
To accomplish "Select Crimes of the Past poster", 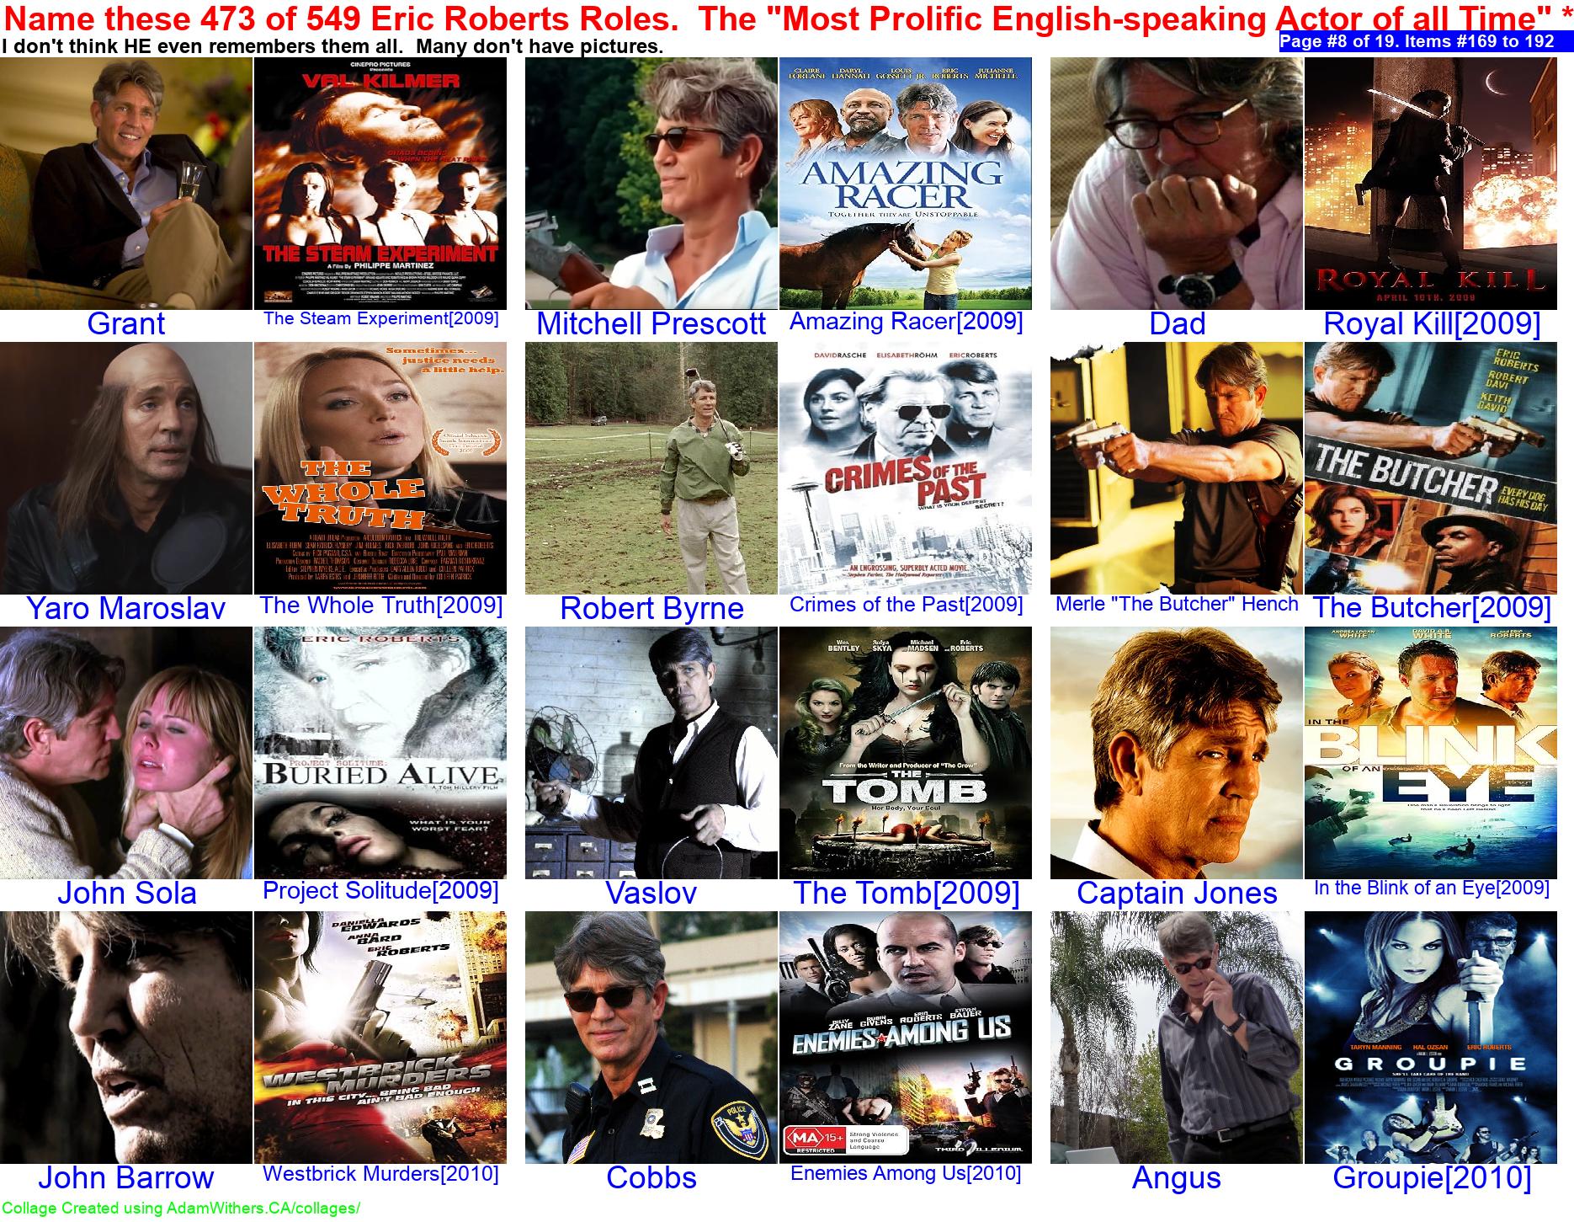I will click(x=906, y=468).
